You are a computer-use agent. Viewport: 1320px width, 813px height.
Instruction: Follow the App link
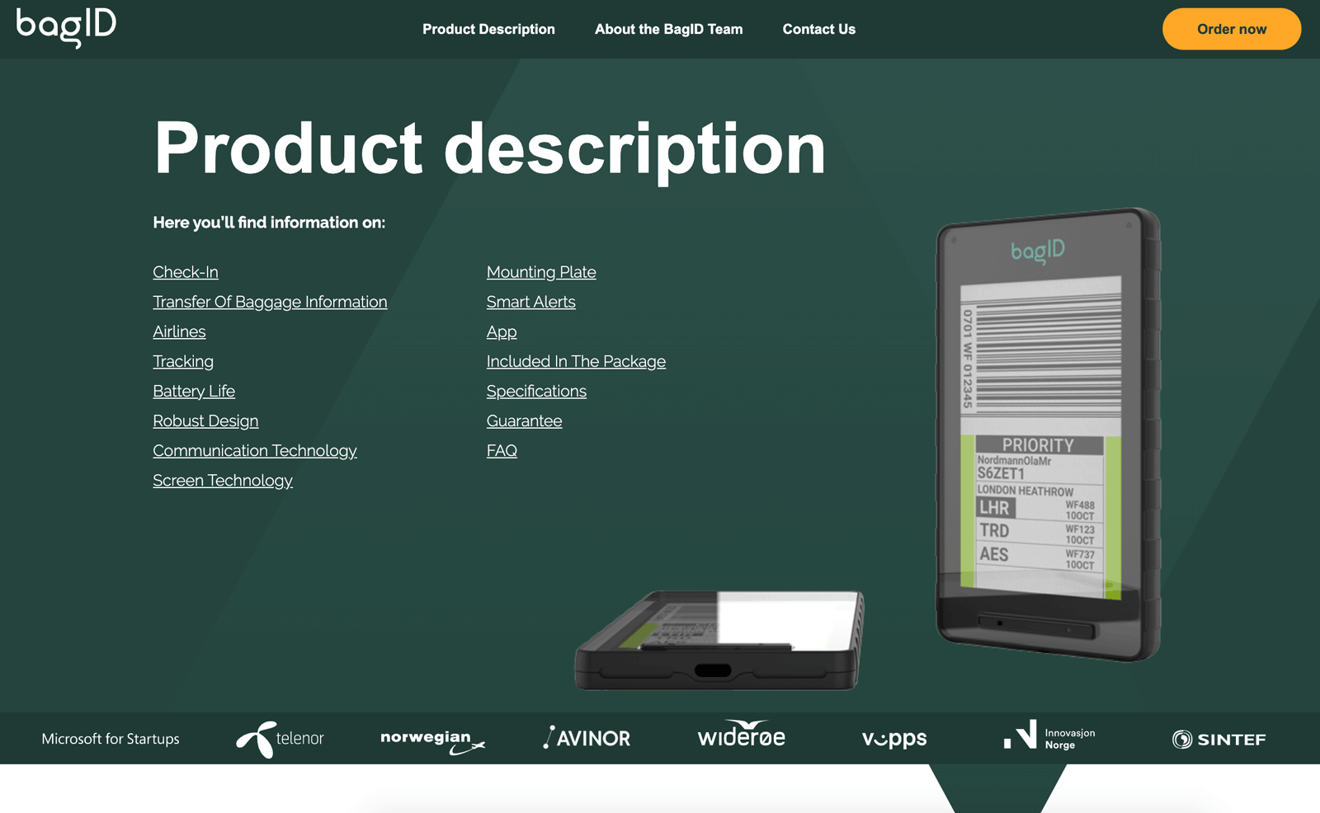(502, 331)
